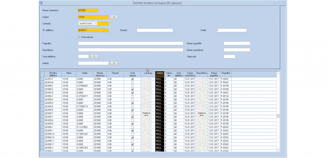Click the application icon in the title bar

tap(41, 3)
